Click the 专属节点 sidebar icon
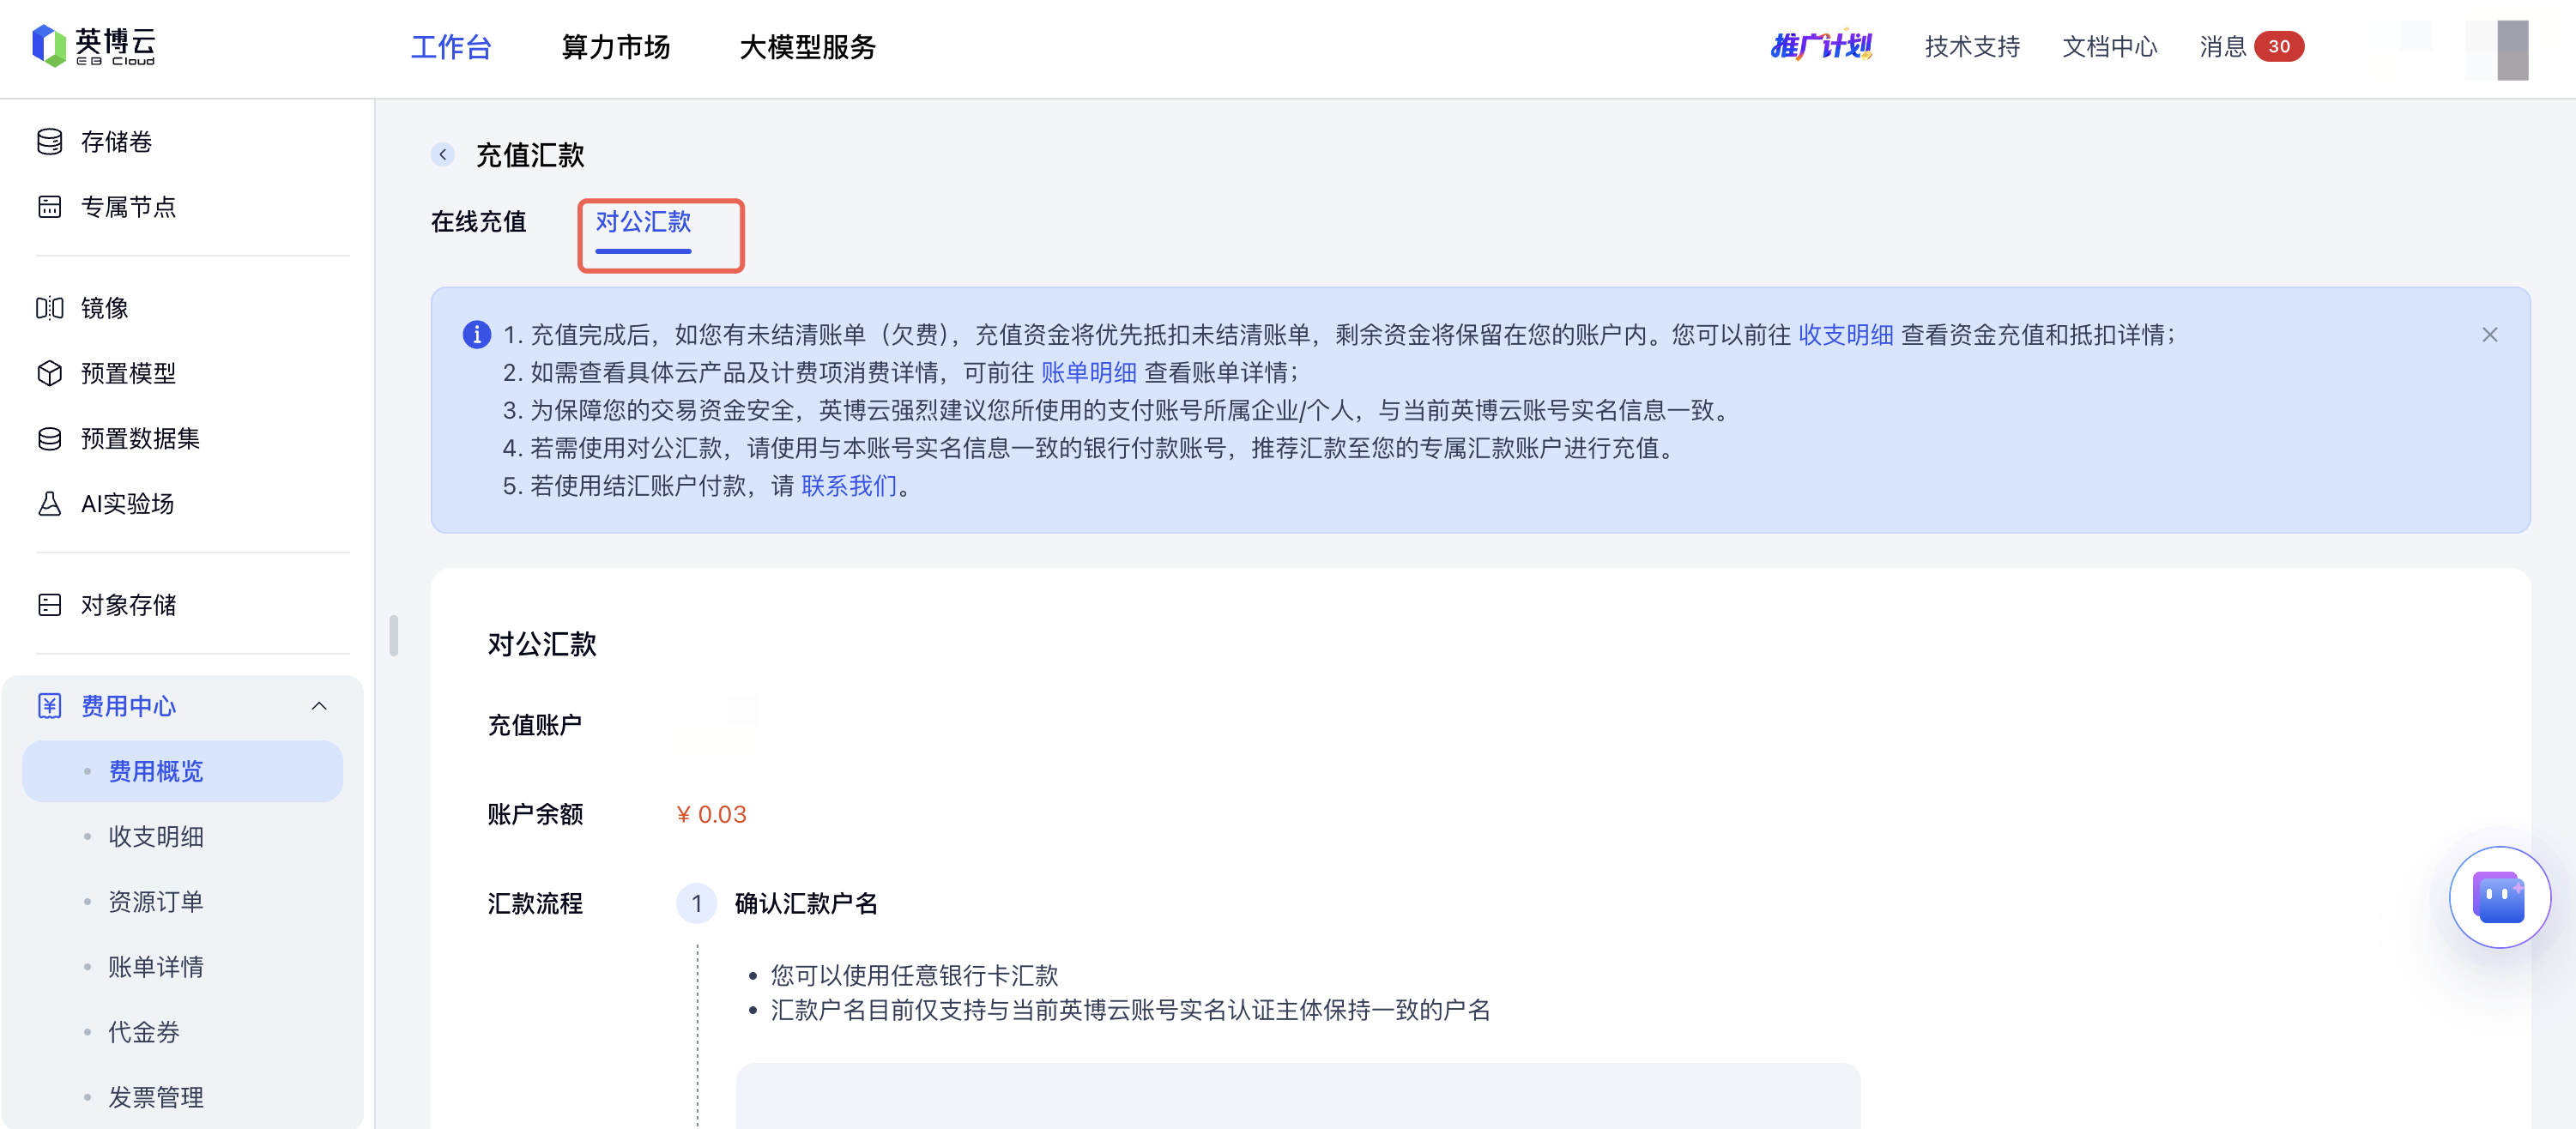This screenshot has height=1129, width=2576. (50, 207)
